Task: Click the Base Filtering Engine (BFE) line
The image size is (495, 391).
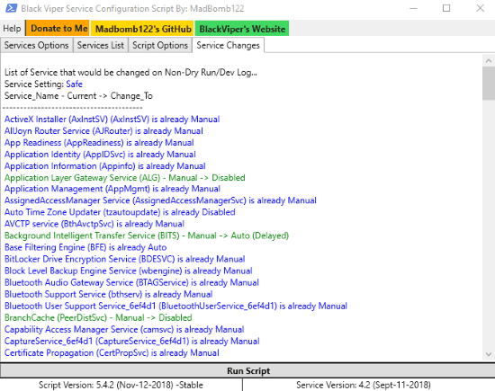Action: [85, 247]
